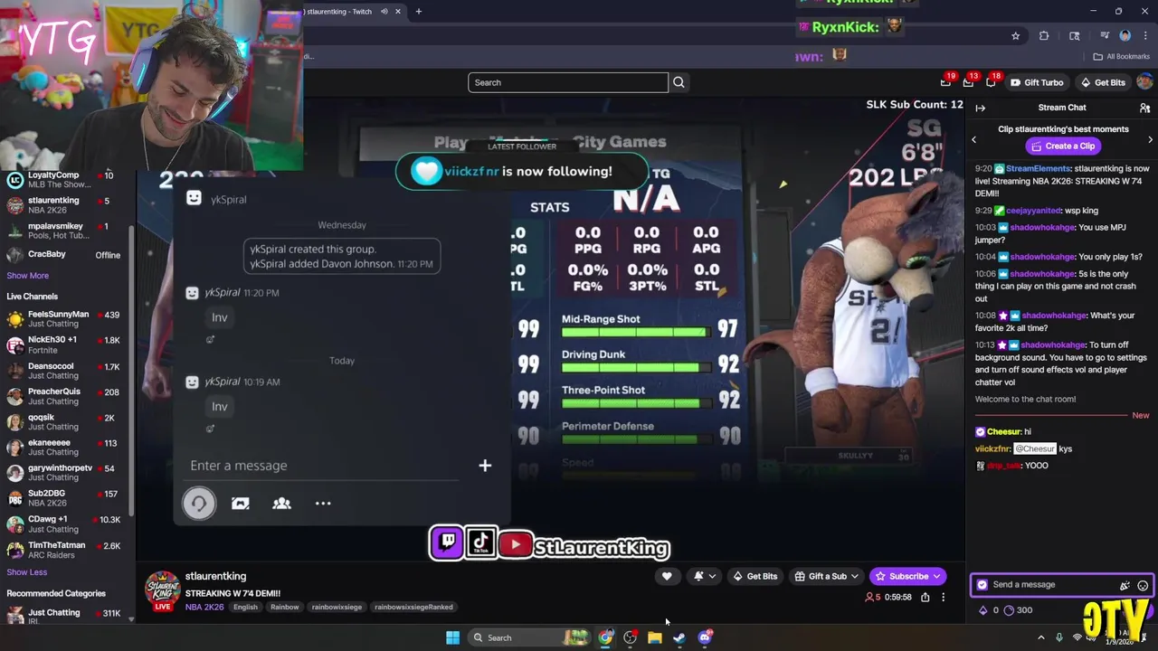This screenshot has height=651, width=1158.
Task: Click the Create a Clip button
Action: tap(1061, 146)
